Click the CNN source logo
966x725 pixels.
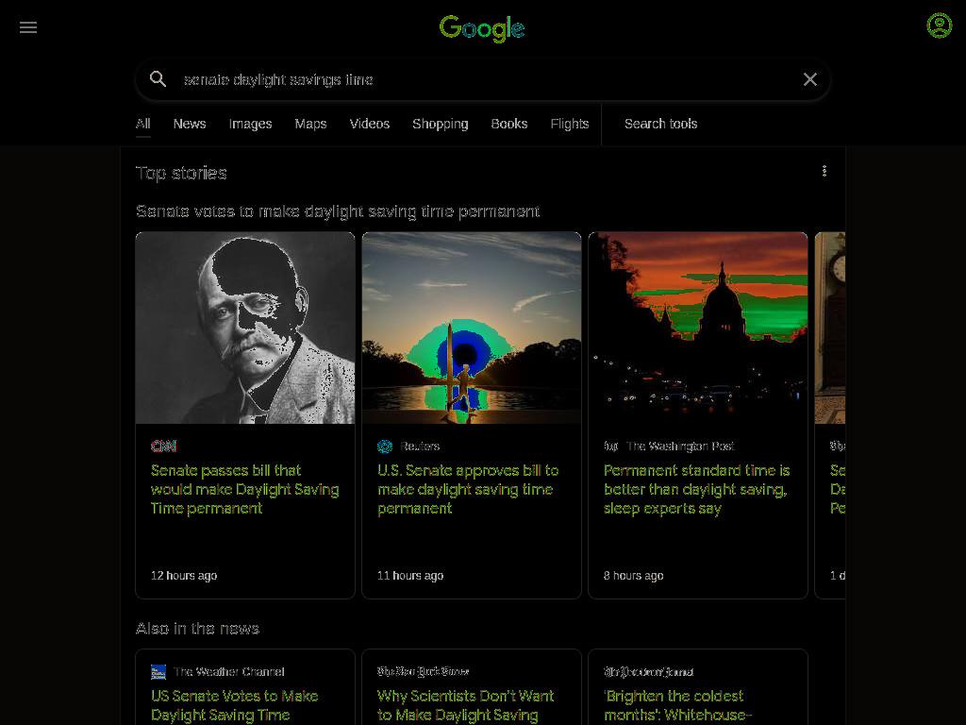click(x=164, y=446)
